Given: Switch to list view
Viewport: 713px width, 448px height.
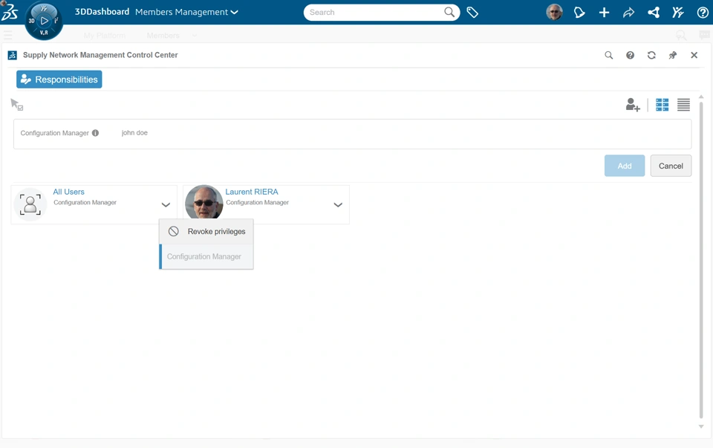Looking at the screenshot, I should pos(683,105).
